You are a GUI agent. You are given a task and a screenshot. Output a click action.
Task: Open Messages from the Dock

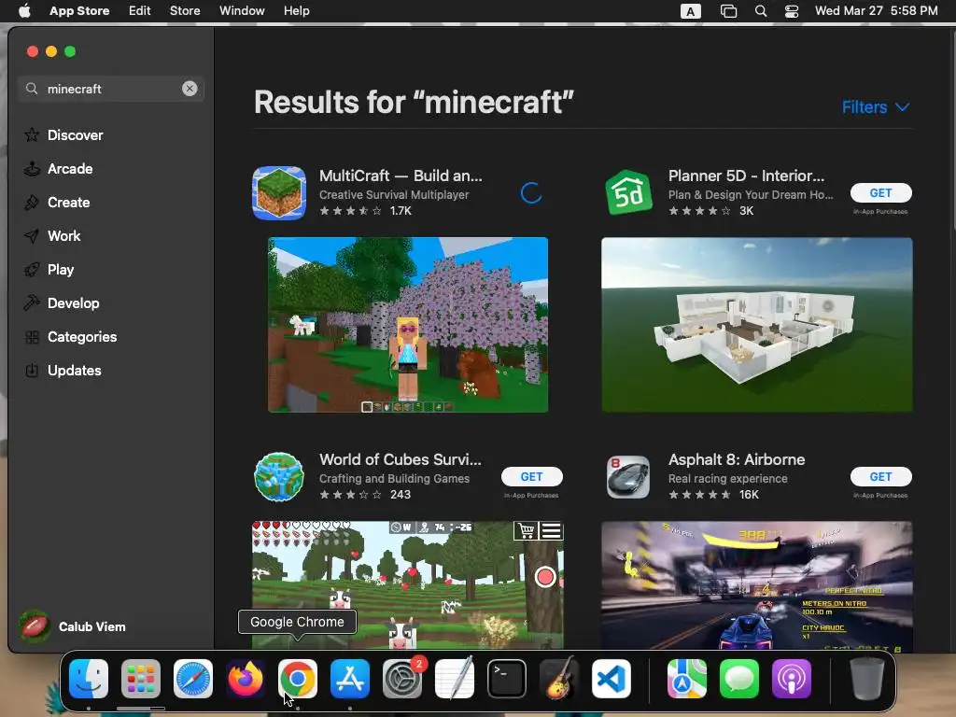(739, 679)
